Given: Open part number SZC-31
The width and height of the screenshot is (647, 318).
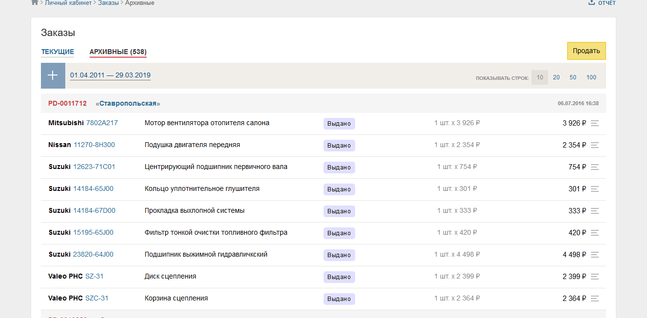Looking at the screenshot, I should [97, 298].
